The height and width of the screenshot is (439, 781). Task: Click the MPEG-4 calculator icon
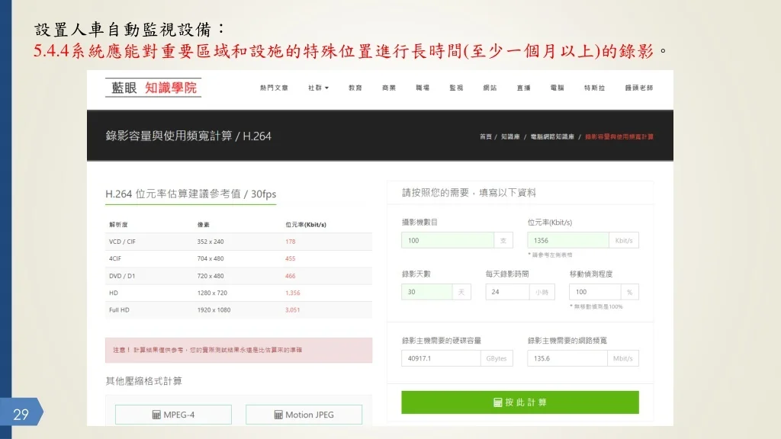156,415
